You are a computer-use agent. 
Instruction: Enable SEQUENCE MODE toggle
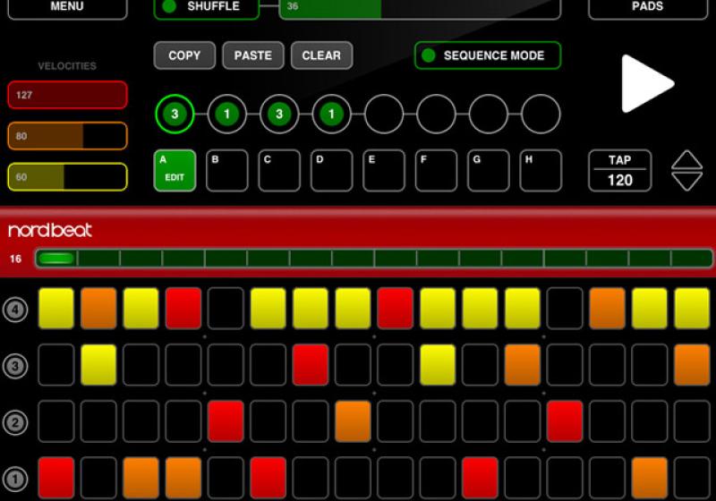(x=488, y=55)
